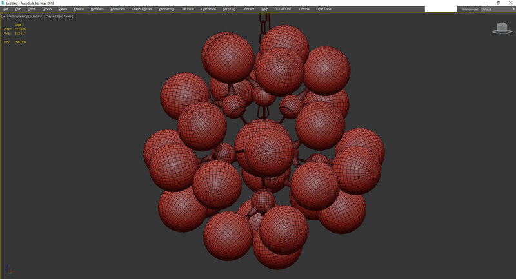Open the Modifiers menu
This screenshot has width=516, height=279.
pos(97,10)
